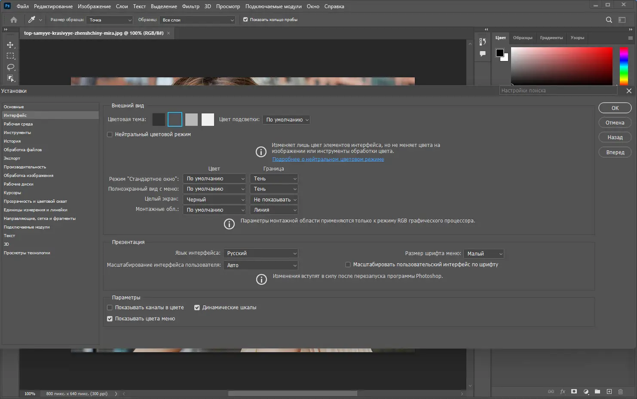Screen dimensions: 637x399
Task: Click the horizontal canvas scrollbar
Action: pyautogui.click(x=292, y=393)
